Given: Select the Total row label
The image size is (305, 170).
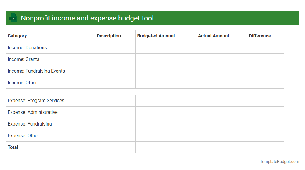Looking at the screenshot, I should pos(13,147).
